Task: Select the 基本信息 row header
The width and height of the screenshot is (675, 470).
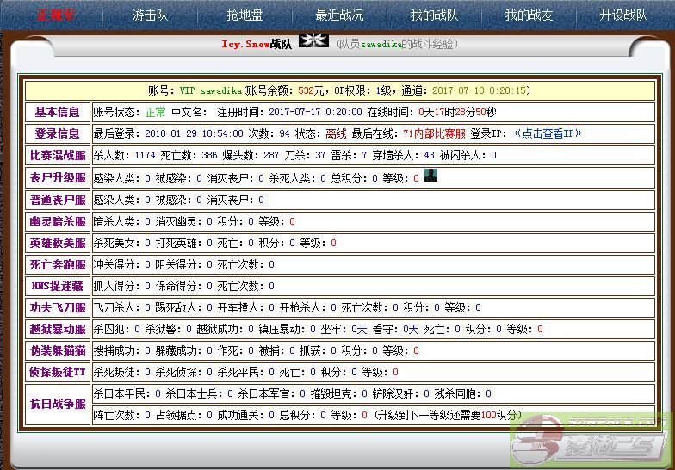Action: [x=58, y=112]
